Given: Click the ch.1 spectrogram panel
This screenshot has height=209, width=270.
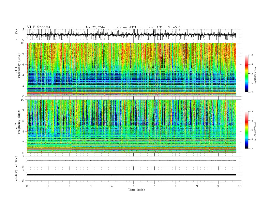Looking at the screenshot, I should tap(131, 70).
